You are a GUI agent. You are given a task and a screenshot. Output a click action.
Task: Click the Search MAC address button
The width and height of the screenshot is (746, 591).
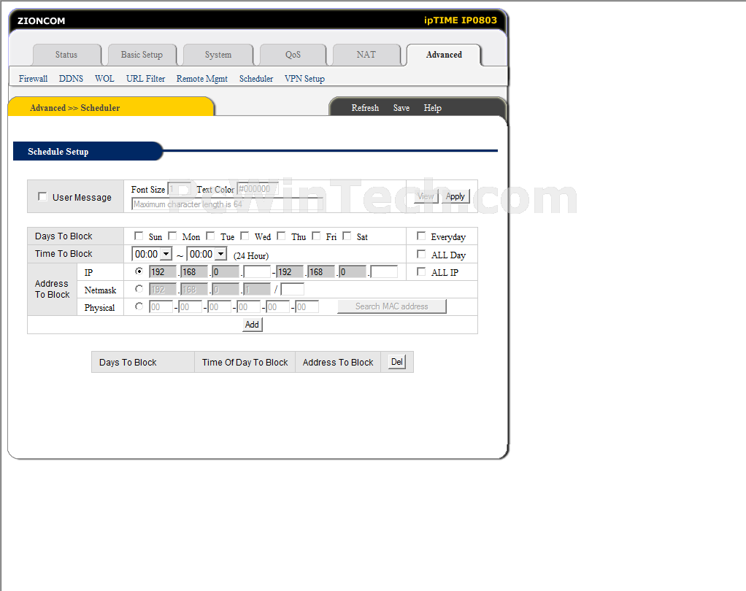(x=391, y=306)
